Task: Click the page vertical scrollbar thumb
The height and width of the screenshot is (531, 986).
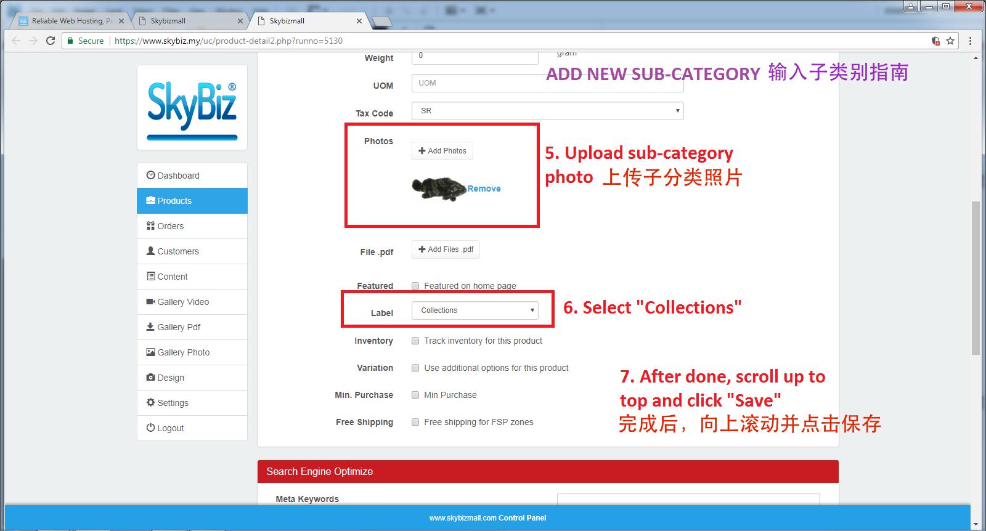Action: click(976, 277)
